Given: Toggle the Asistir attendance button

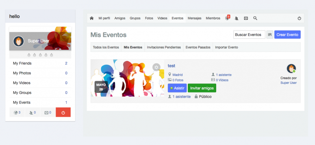Looking at the screenshot, I should click(177, 88).
